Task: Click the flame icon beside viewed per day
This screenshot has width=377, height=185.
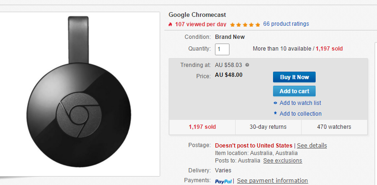Action: tap(170, 24)
